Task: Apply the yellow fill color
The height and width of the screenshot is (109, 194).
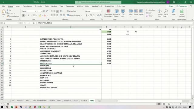Action: [x=40, y=15]
